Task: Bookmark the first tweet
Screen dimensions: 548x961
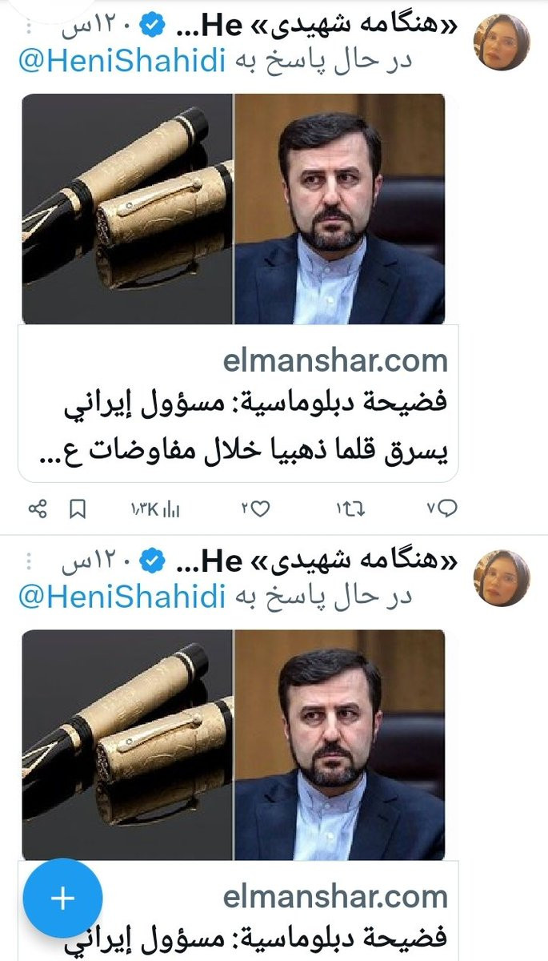Action: coord(78,509)
